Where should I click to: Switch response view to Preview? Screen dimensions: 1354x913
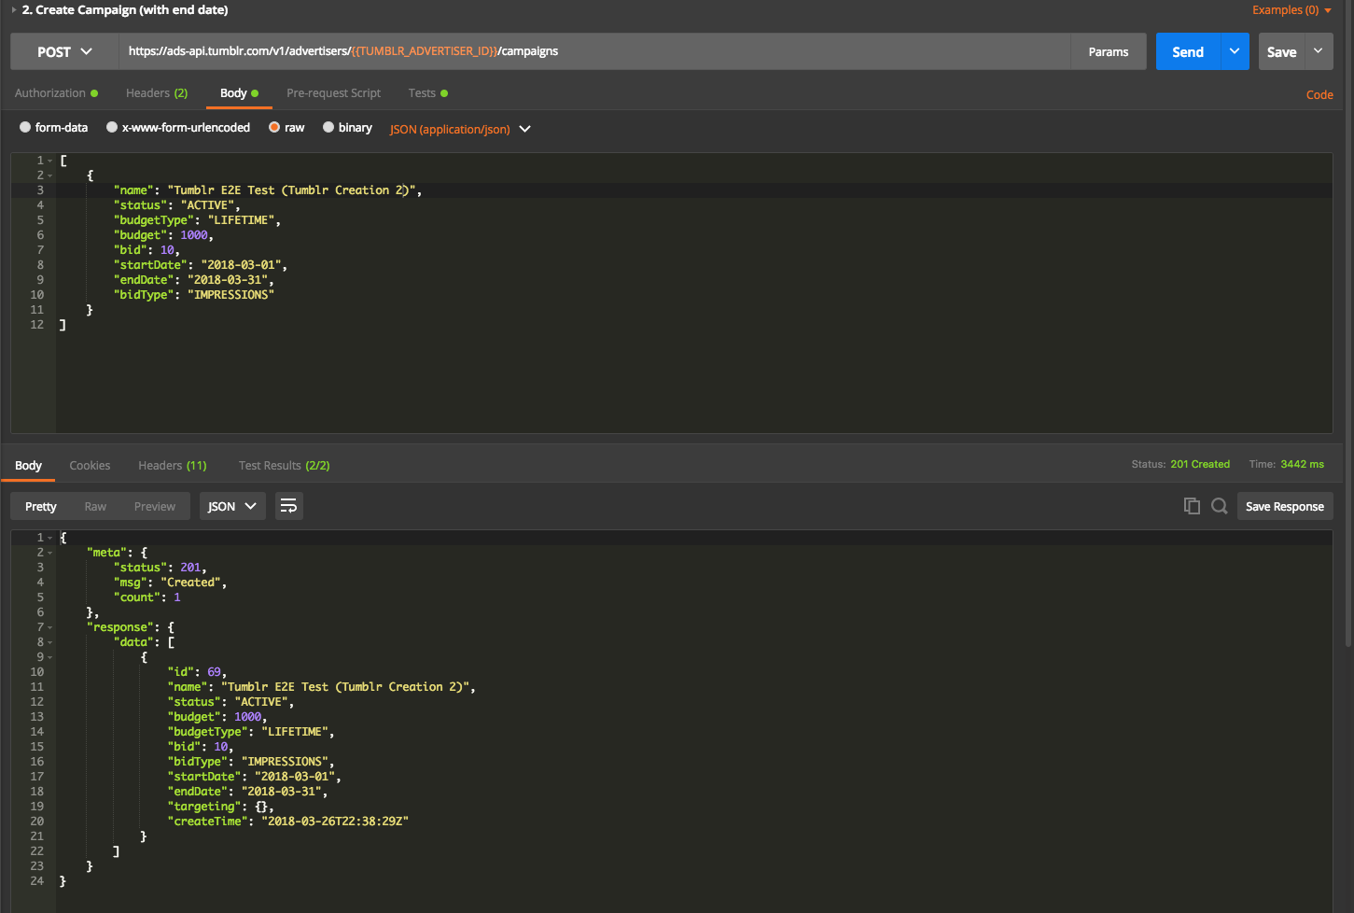tap(155, 506)
